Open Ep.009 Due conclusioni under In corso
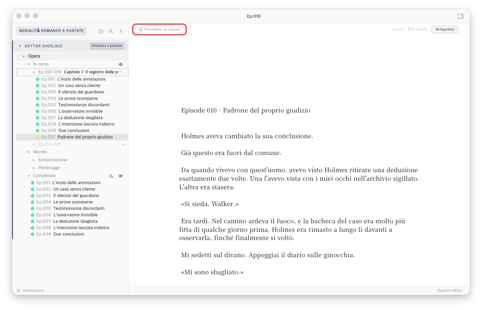 point(72,131)
